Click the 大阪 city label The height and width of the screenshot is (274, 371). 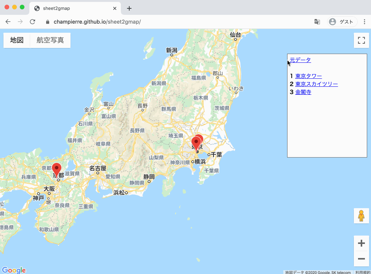[x=49, y=189]
